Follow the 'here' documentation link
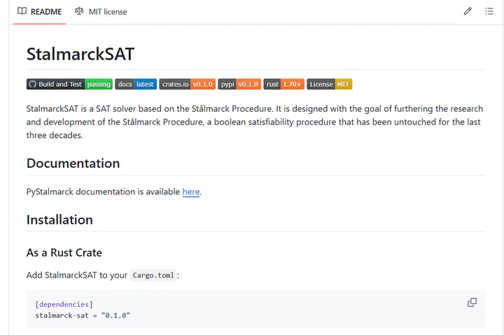This screenshot has height=335, width=504. coord(191,192)
